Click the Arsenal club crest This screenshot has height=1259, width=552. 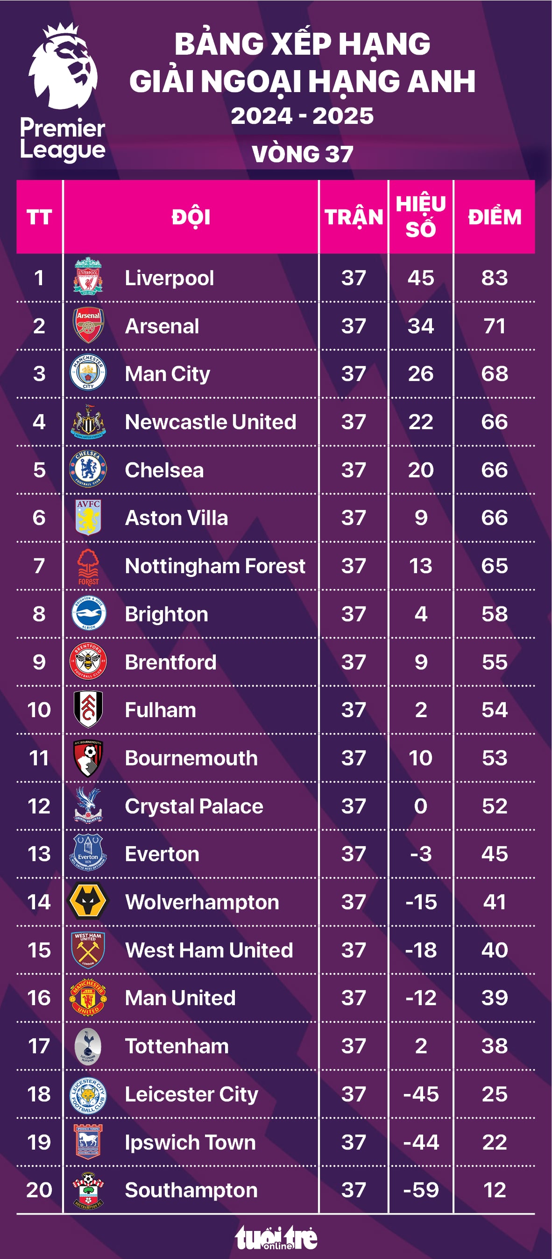[x=88, y=325]
